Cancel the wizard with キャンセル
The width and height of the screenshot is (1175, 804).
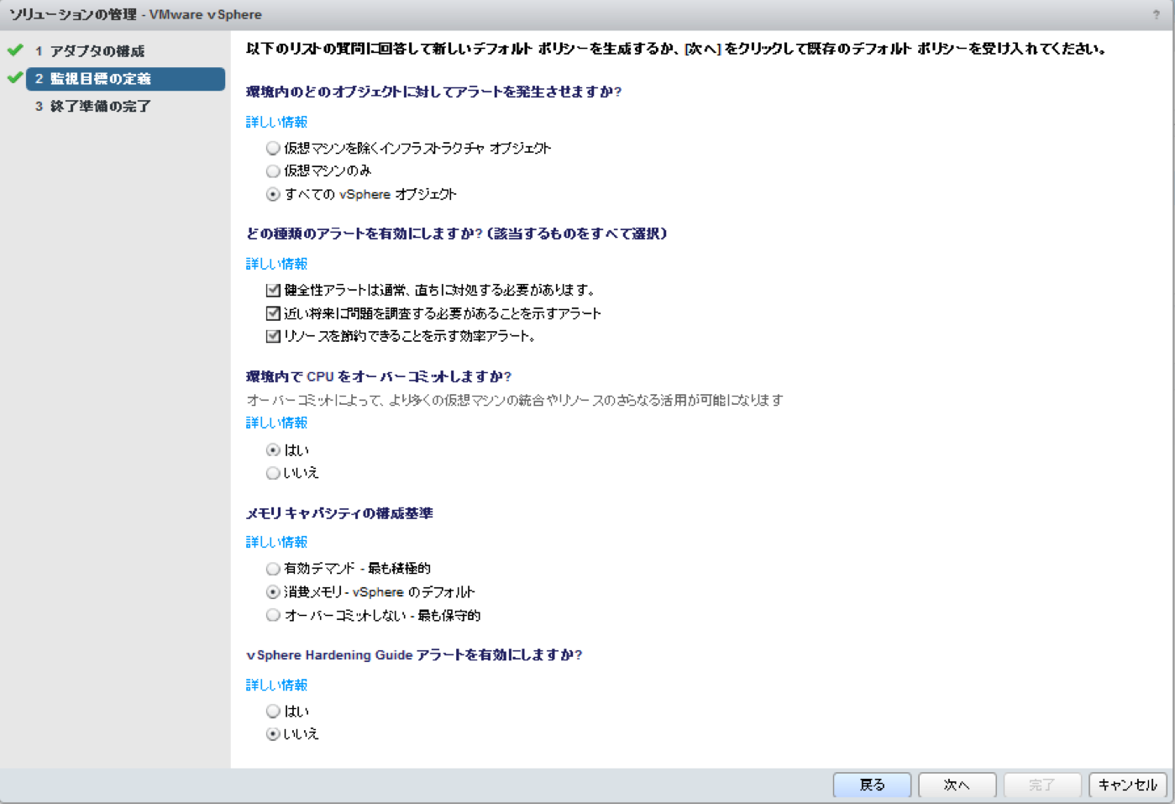click(1126, 785)
